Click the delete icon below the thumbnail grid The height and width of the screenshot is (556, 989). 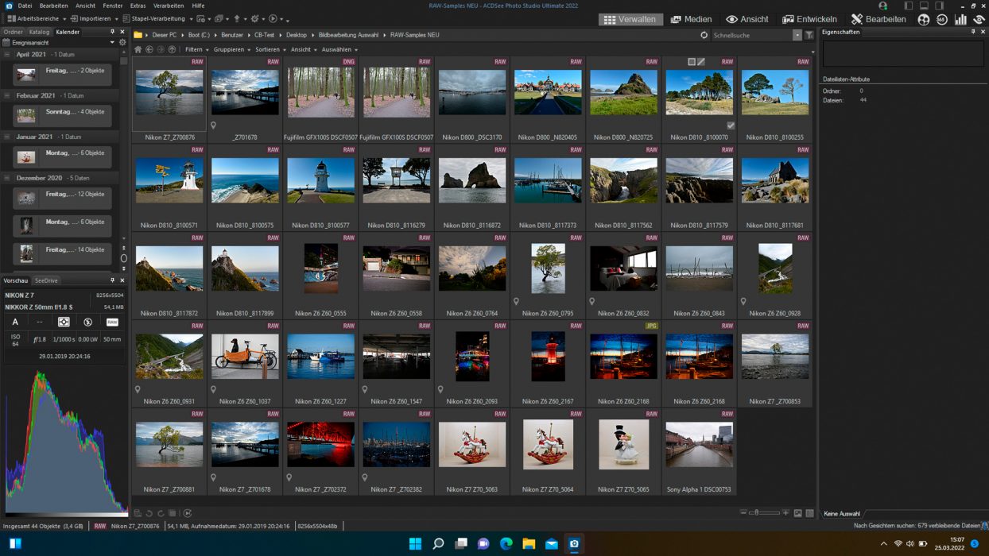172,512
